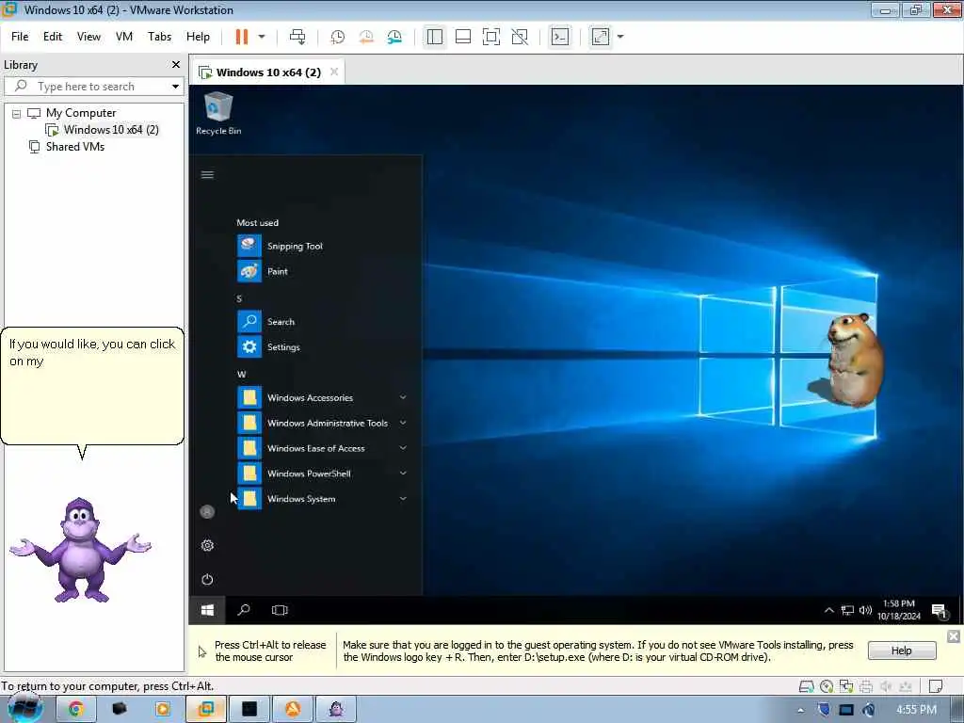Open the guest Action Center notification icon

click(940, 610)
